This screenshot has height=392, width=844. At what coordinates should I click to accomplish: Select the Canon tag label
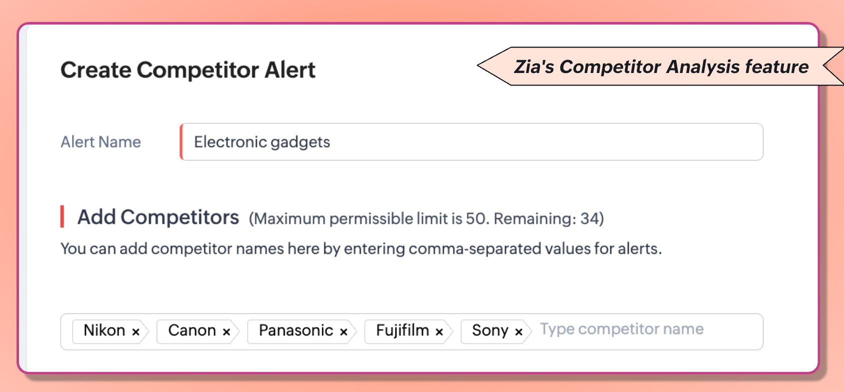192,330
